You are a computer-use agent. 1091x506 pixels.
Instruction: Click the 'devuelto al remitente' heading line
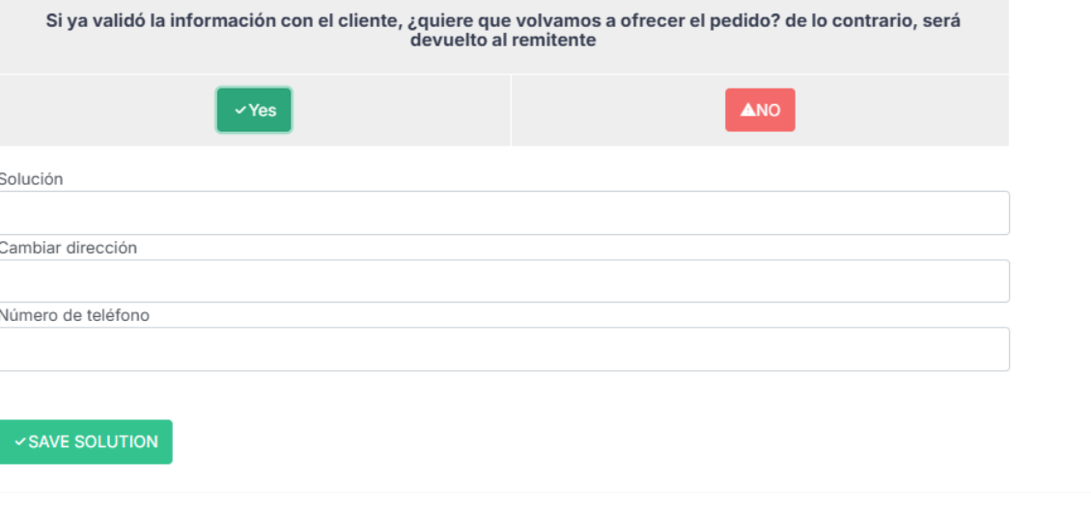[503, 40]
